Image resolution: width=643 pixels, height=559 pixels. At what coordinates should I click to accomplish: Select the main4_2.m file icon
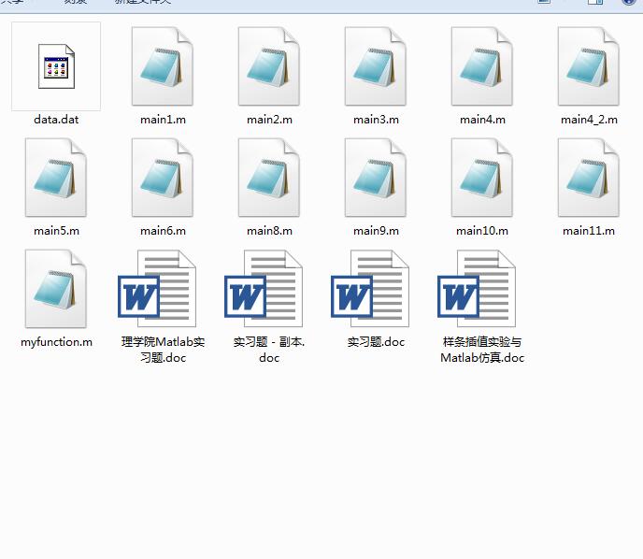[589, 66]
